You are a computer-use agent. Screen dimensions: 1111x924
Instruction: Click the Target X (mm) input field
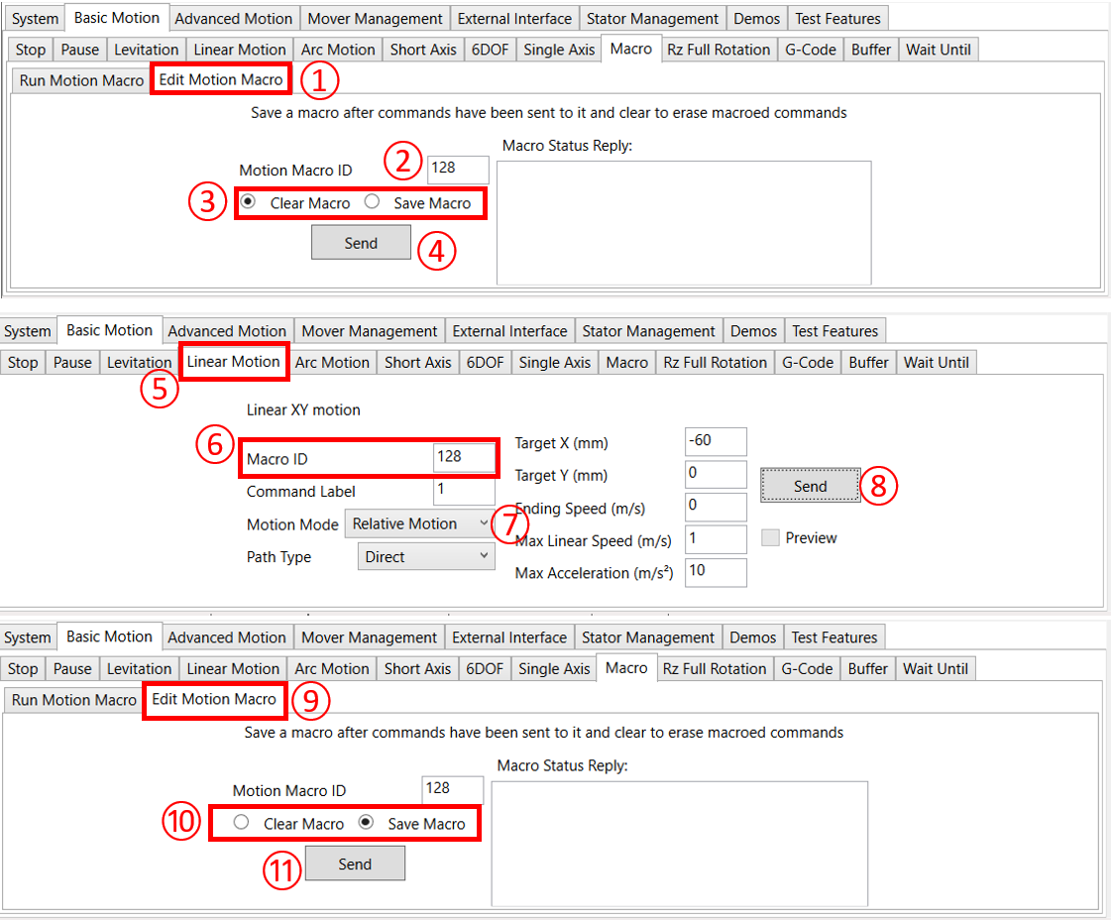coord(715,441)
